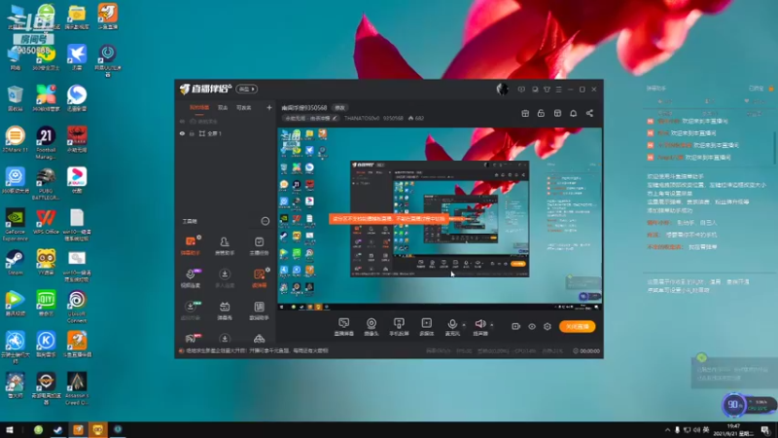Image resolution: width=778 pixels, height=438 pixels.
Task: Toggle the lock on full-screen 1 source
Action: click(x=192, y=133)
